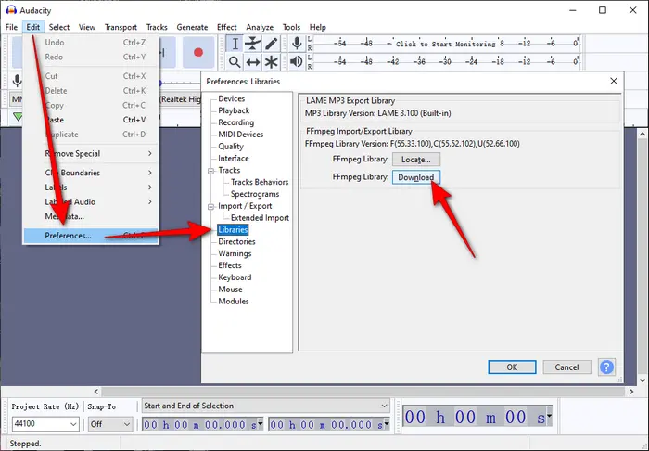Open selection start time format arrow

(x=260, y=423)
